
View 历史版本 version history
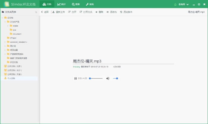(126, 12)
